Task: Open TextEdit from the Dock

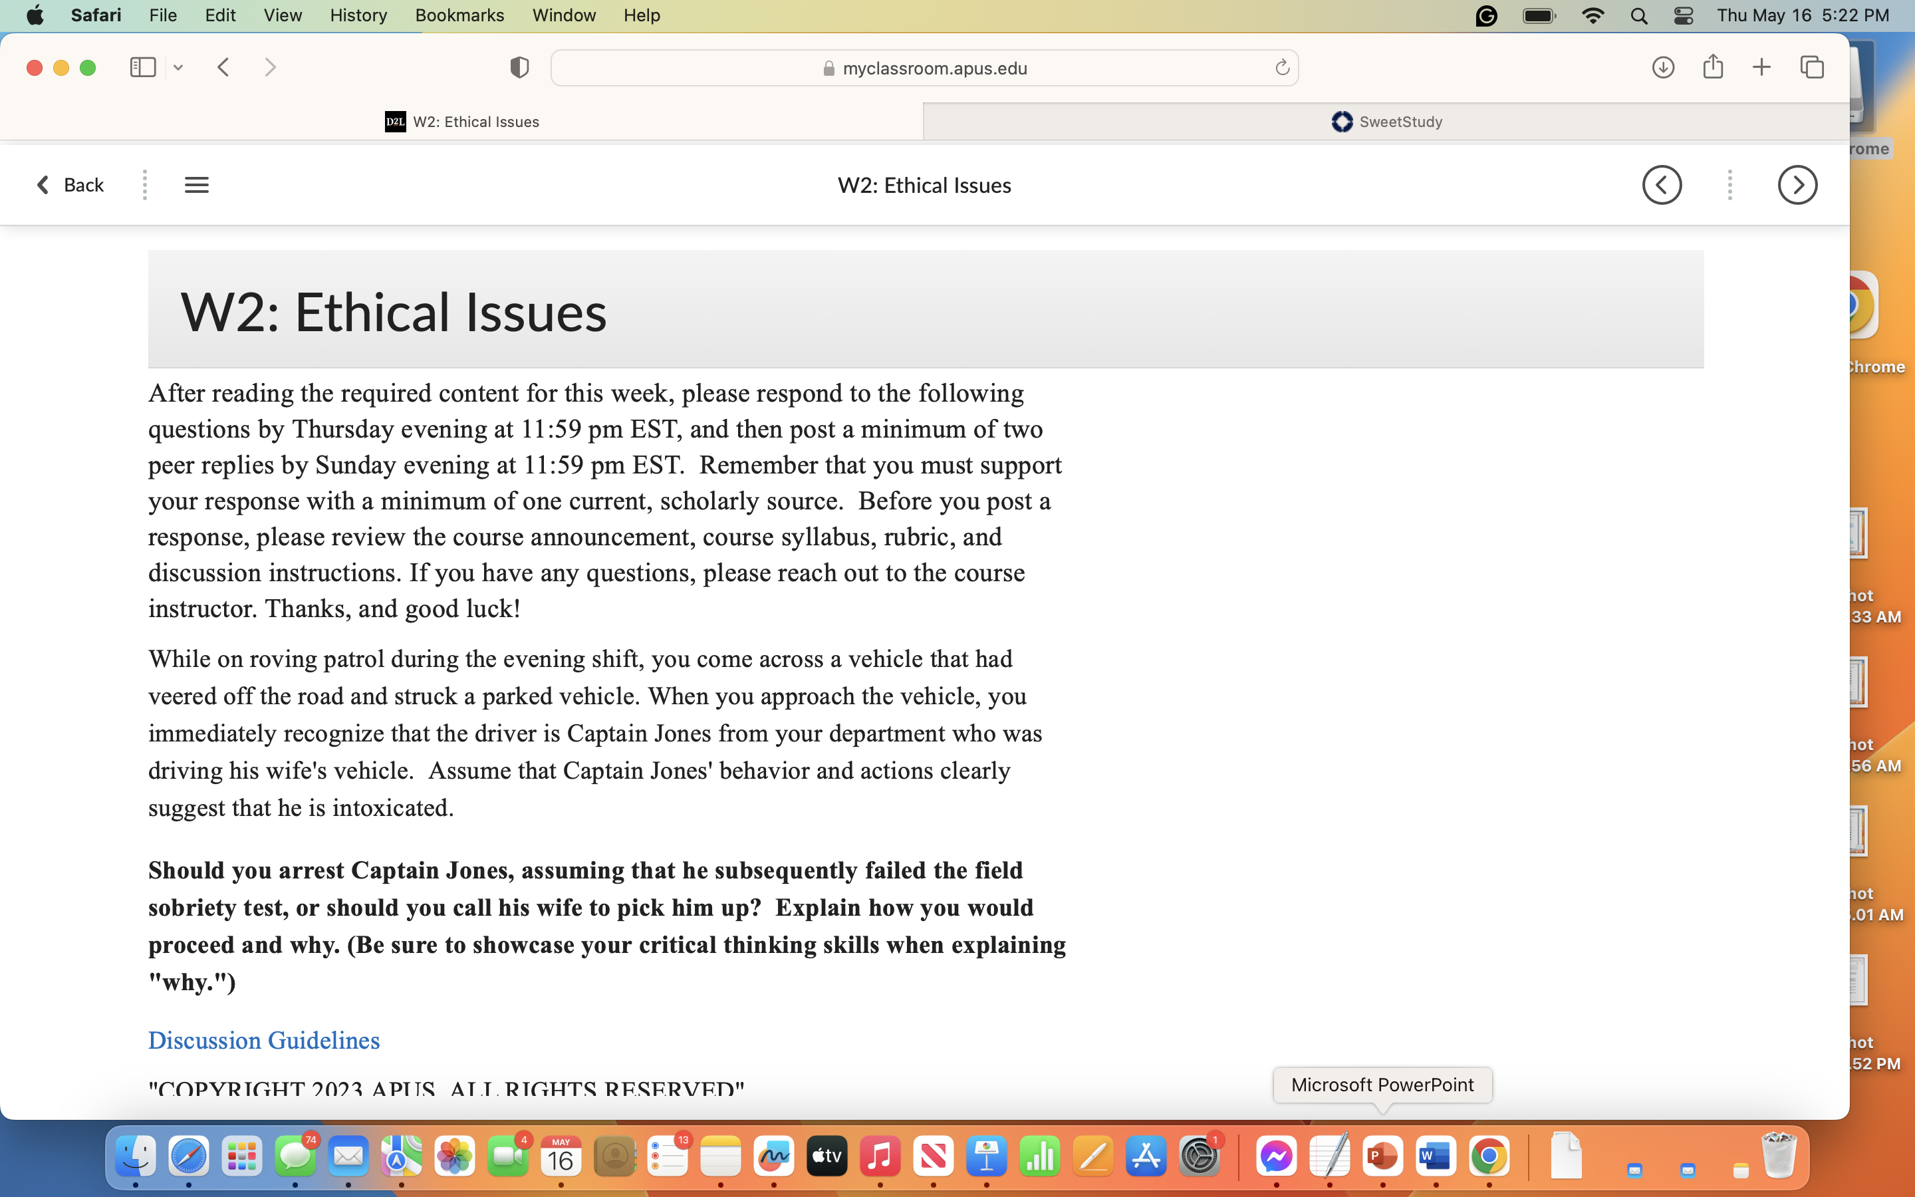Action: pos(1329,1156)
